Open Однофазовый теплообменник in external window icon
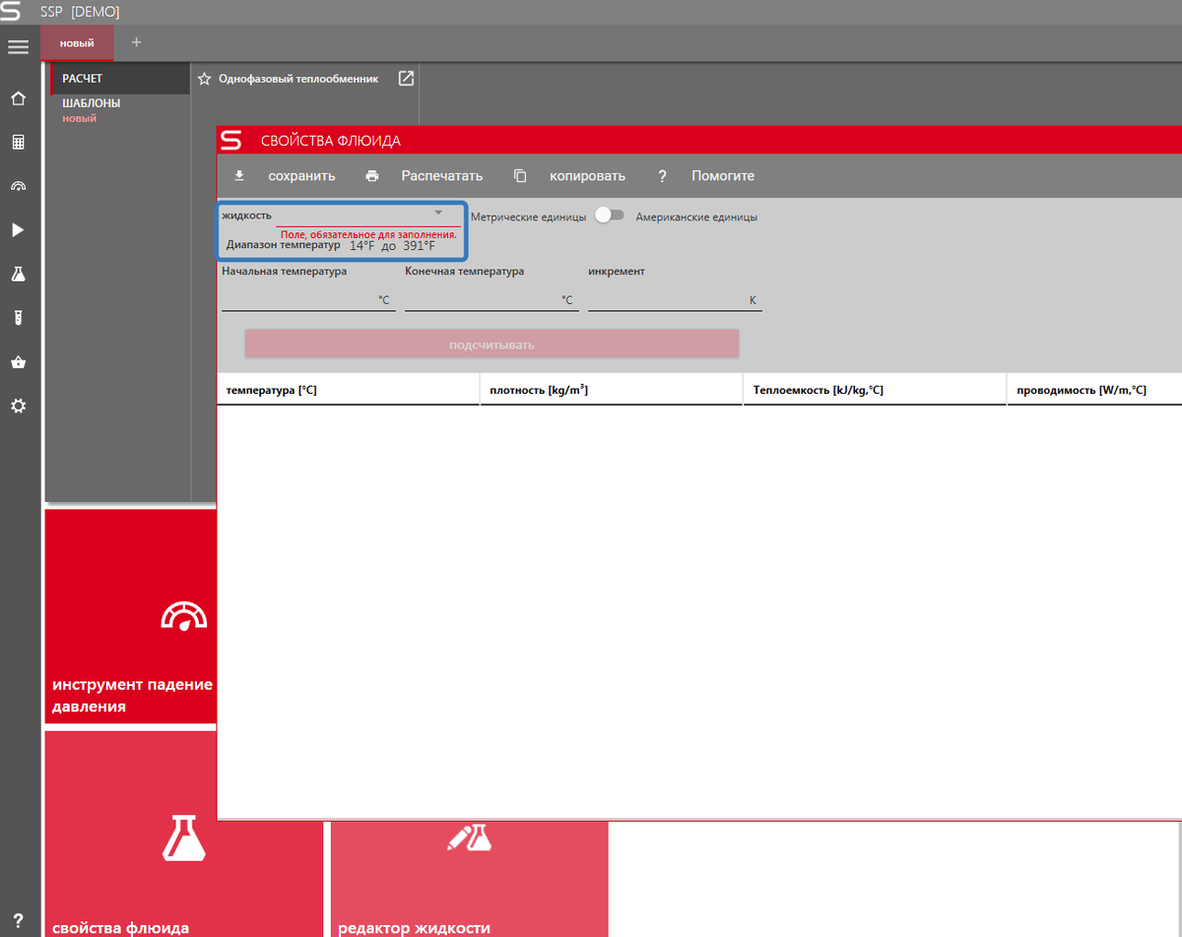The width and height of the screenshot is (1182, 937). point(406,79)
